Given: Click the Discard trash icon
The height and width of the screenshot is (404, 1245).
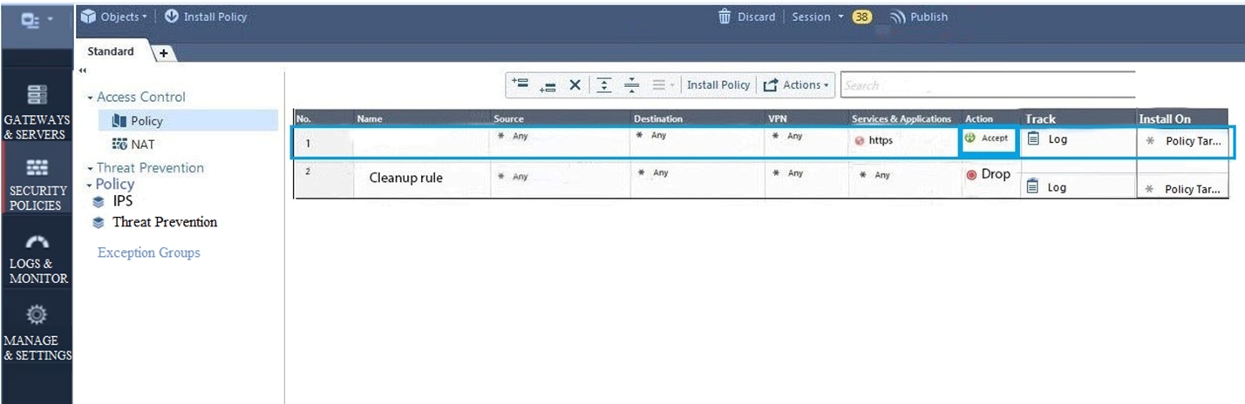Looking at the screenshot, I should click(725, 17).
